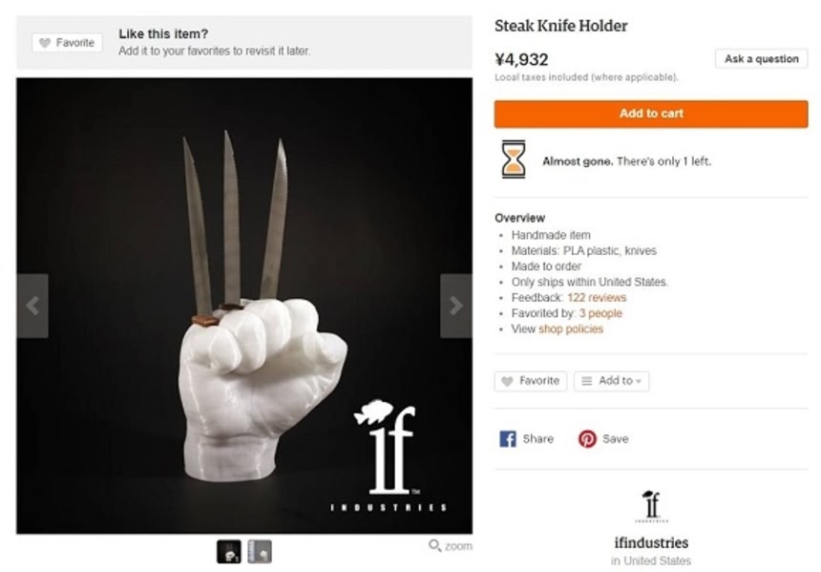Click the list icon on Add to
This screenshot has width=821, height=572.
(587, 381)
